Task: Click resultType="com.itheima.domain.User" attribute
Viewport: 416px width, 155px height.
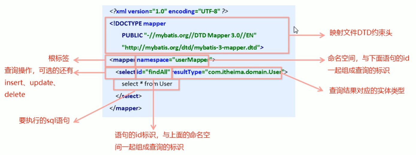Action: pos(228,72)
